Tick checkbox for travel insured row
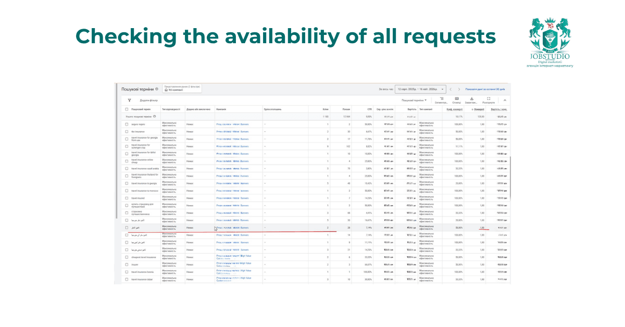Viewport: 625px width, 327px height. pyautogui.click(x=127, y=198)
